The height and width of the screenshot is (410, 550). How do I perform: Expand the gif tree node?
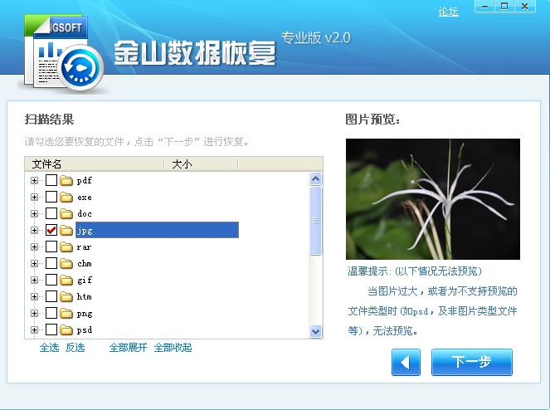(34, 281)
